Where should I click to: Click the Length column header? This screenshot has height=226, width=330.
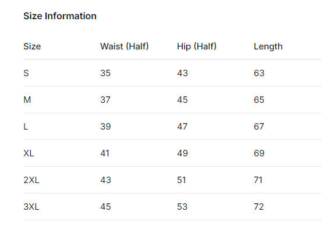point(268,46)
